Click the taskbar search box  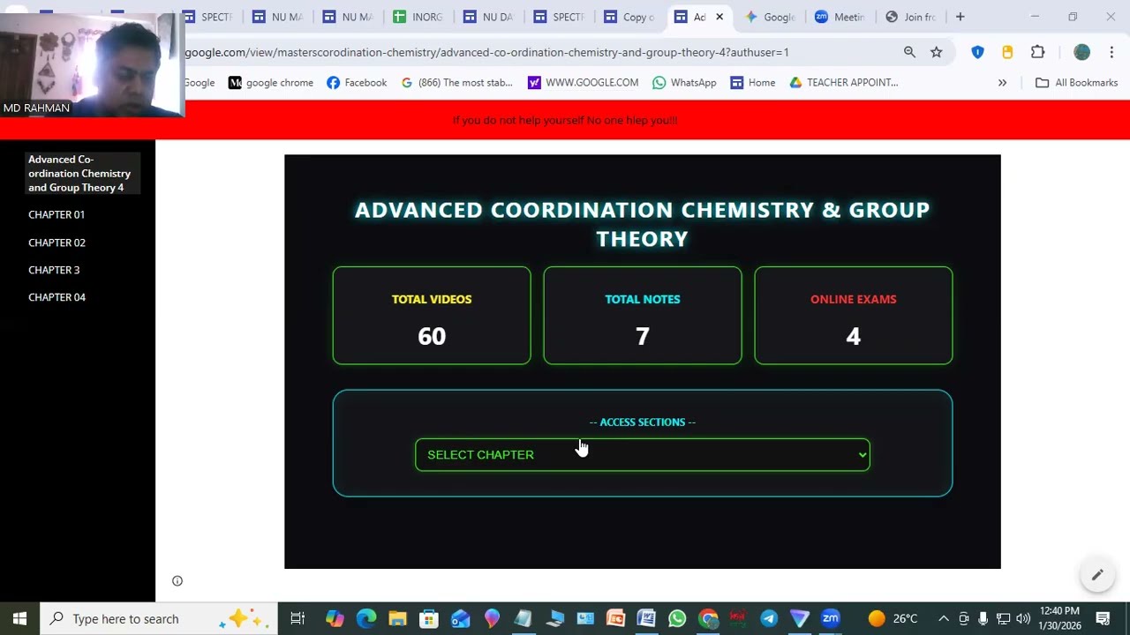coord(159,618)
